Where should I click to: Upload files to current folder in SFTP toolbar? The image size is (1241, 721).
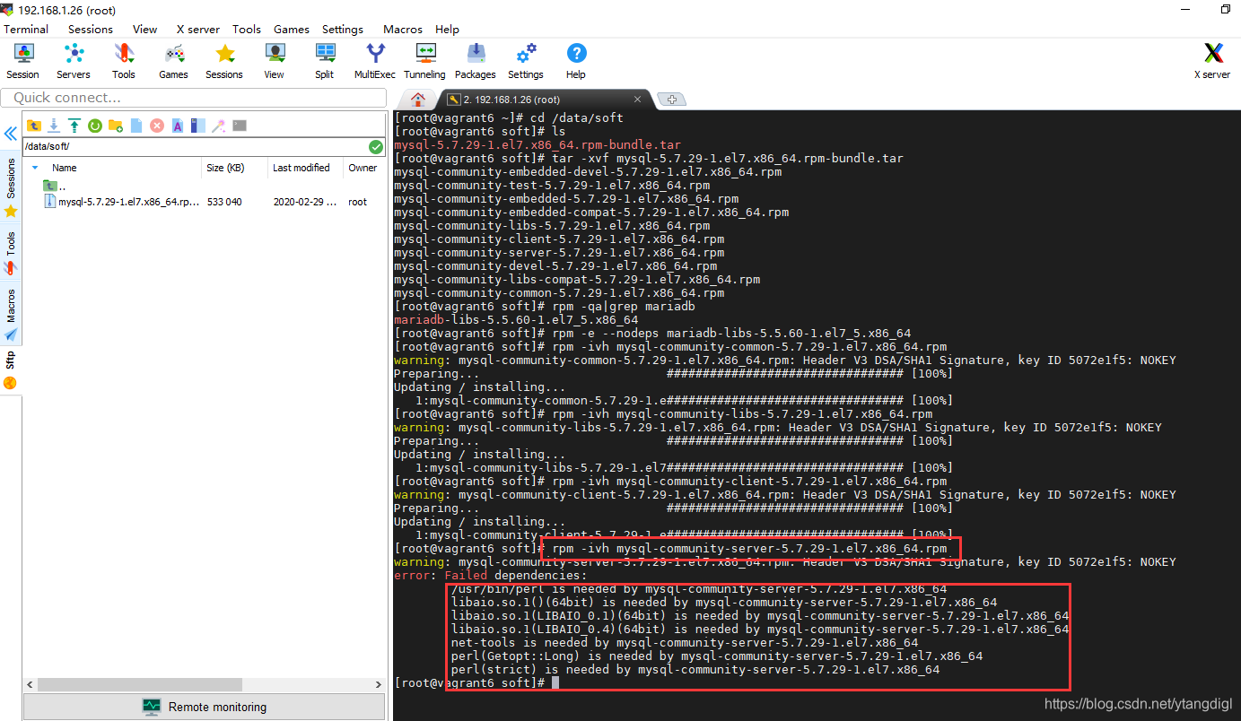click(x=74, y=126)
